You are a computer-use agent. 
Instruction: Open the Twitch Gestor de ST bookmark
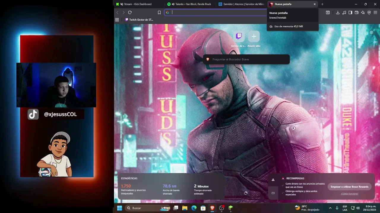click(139, 20)
